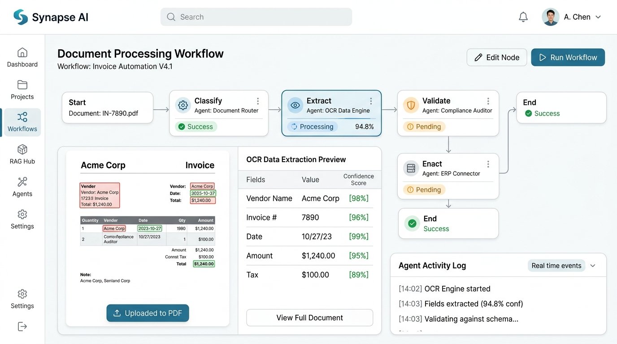Image resolution: width=617 pixels, height=344 pixels.
Task: Click the [95%] confidence score
Action: (x=359, y=256)
